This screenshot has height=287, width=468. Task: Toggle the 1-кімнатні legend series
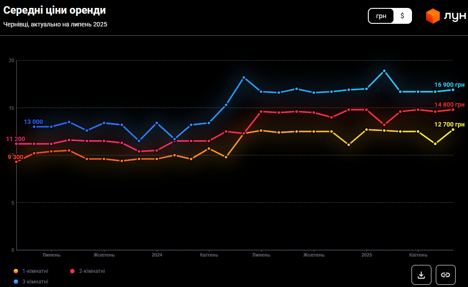click(x=31, y=271)
